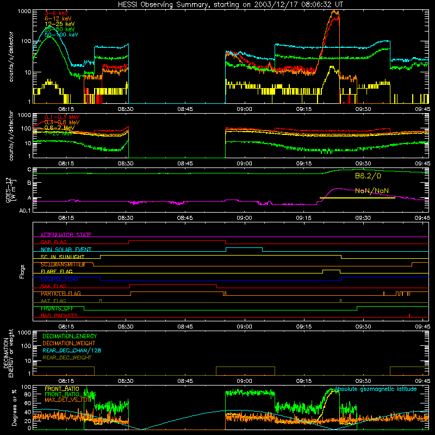The width and height of the screenshot is (435, 435).
Task: Click counts/s/detector label of the MeV panel
Action: pyautogui.click(x=11, y=135)
